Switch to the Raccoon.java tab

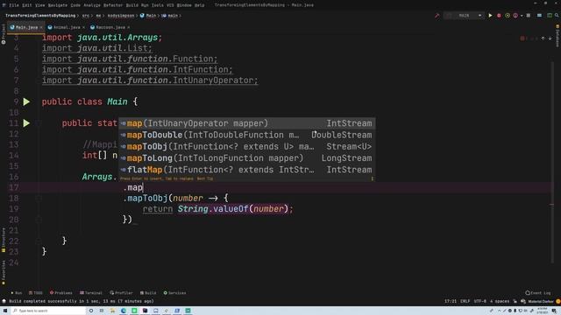tap(110, 27)
